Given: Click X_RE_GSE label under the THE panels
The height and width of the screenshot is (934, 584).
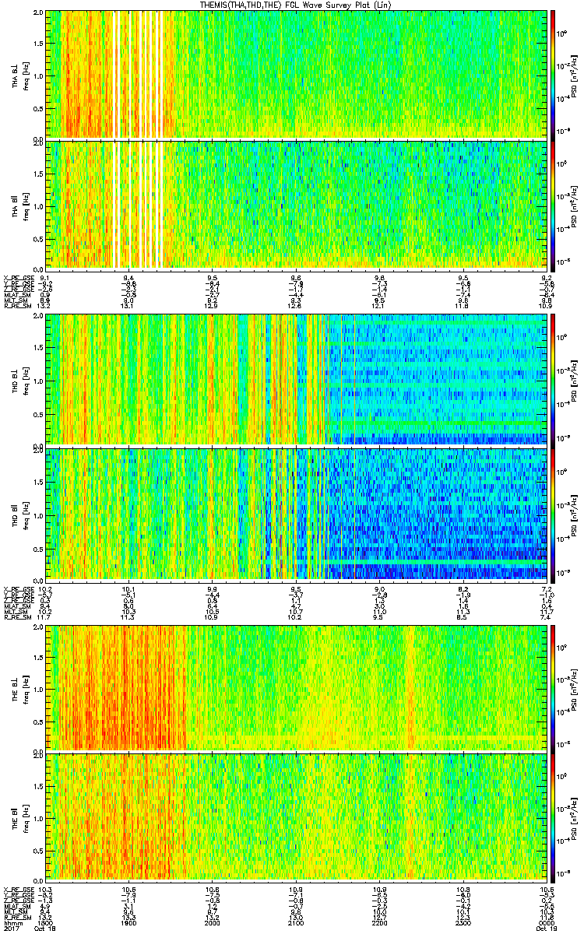Looking at the screenshot, I should (18, 889).
